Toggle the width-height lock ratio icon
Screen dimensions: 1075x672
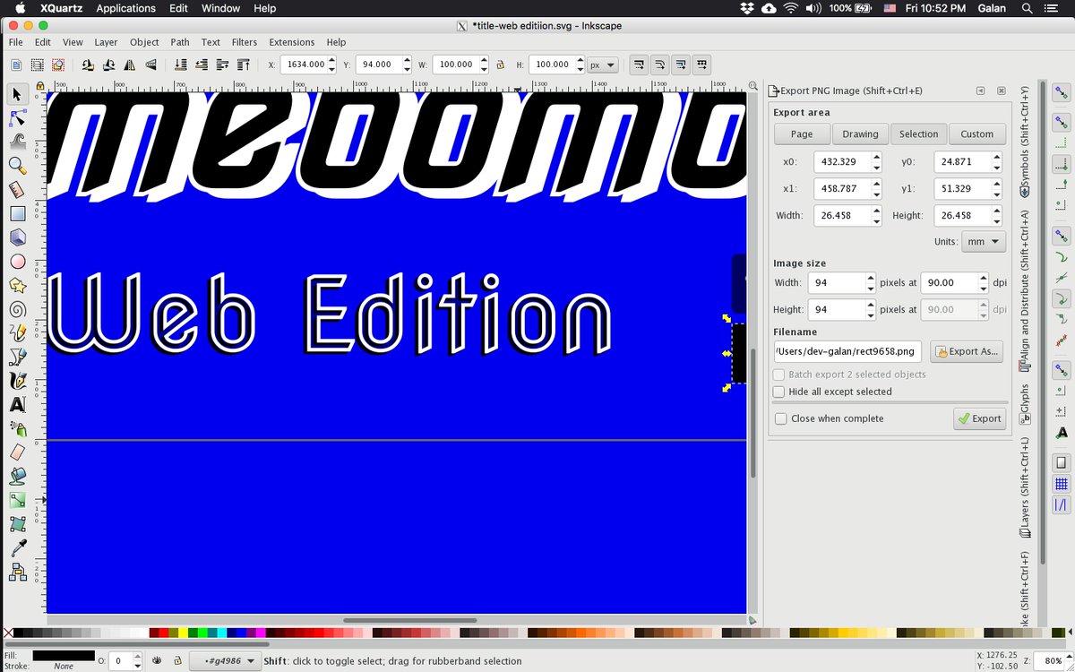tap(500, 65)
